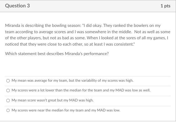Click 'MAD' in the third answer option
The width and height of the screenshot is (176, 122).
click(74, 100)
